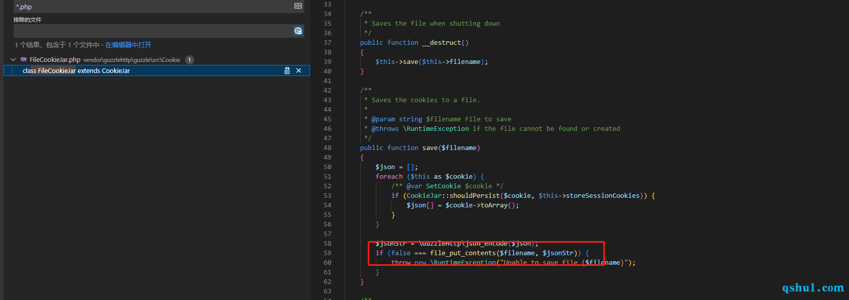
Task: Click 'save($filename)' function declaration on line 48
Action: pos(451,148)
